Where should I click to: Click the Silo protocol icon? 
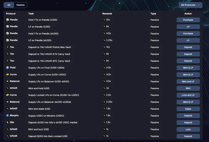(x=7, y=122)
